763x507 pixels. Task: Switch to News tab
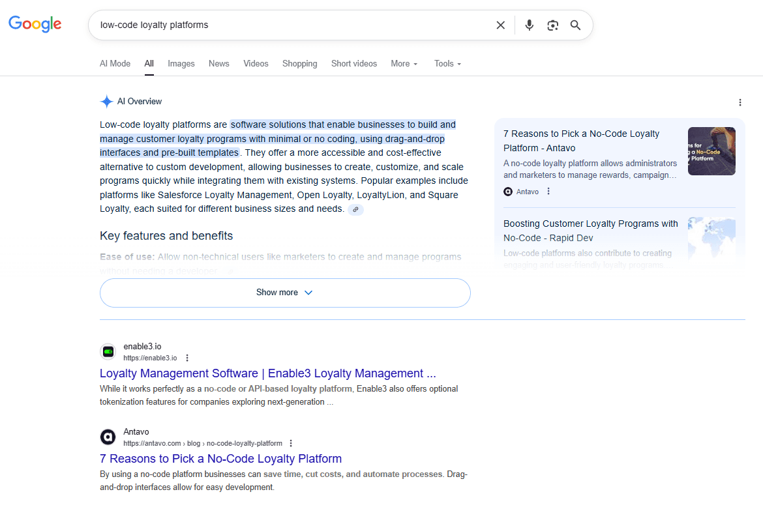coord(219,64)
